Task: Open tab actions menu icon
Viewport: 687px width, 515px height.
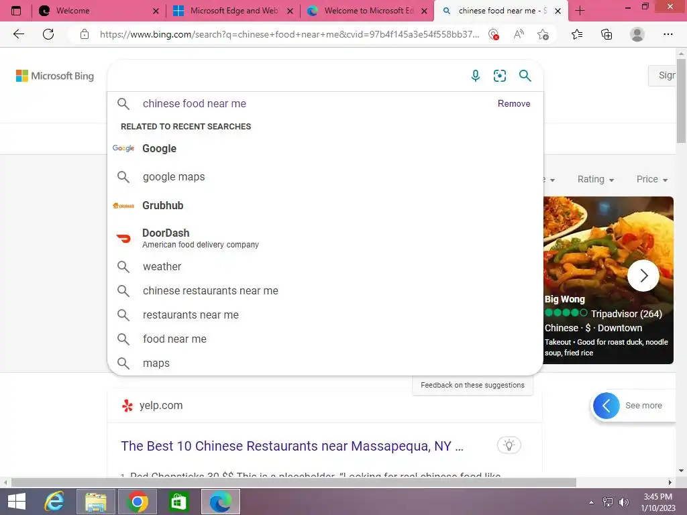Action: coord(16,11)
